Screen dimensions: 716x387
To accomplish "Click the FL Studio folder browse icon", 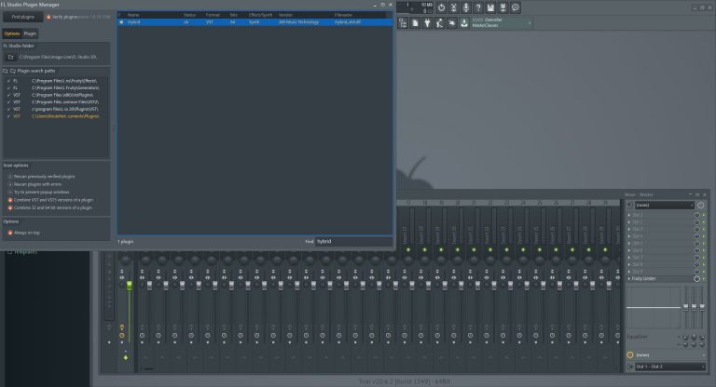I will 11,56.
